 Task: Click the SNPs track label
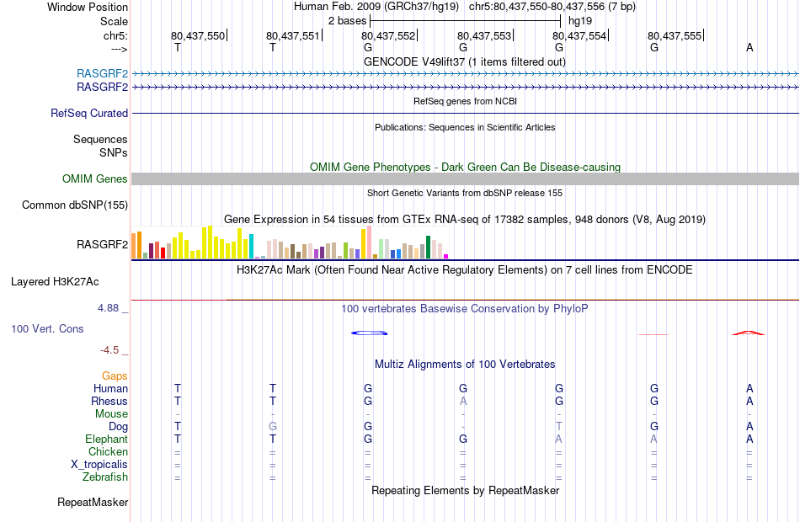click(114, 152)
